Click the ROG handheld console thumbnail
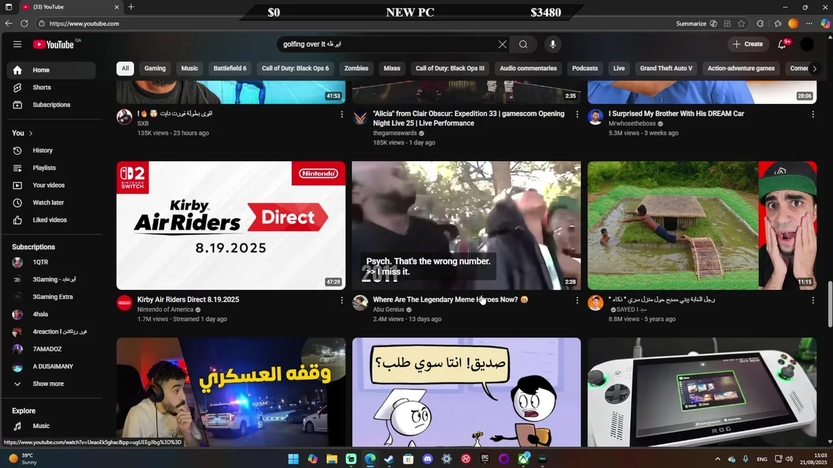Screen dimensions: 833x468 click(x=702, y=392)
